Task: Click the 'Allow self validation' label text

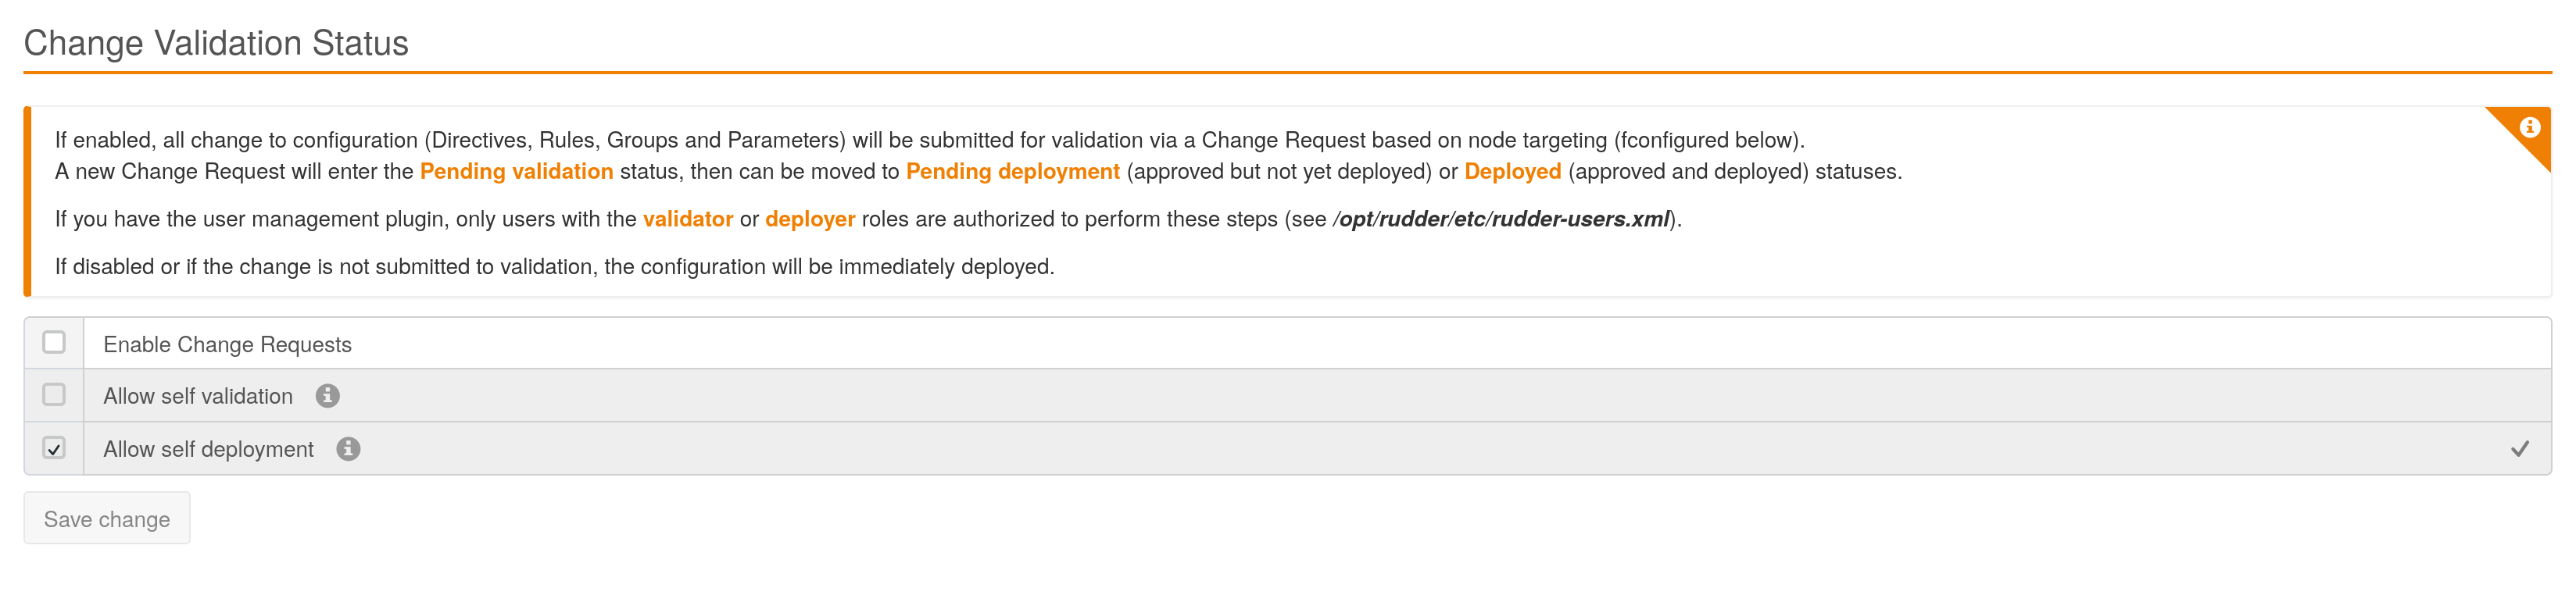Action: (x=198, y=397)
